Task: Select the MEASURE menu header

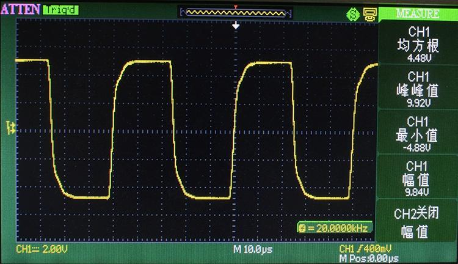Action: (418, 13)
